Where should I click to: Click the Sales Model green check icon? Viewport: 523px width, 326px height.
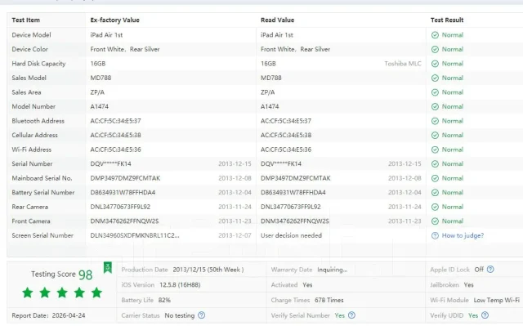click(x=435, y=78)
